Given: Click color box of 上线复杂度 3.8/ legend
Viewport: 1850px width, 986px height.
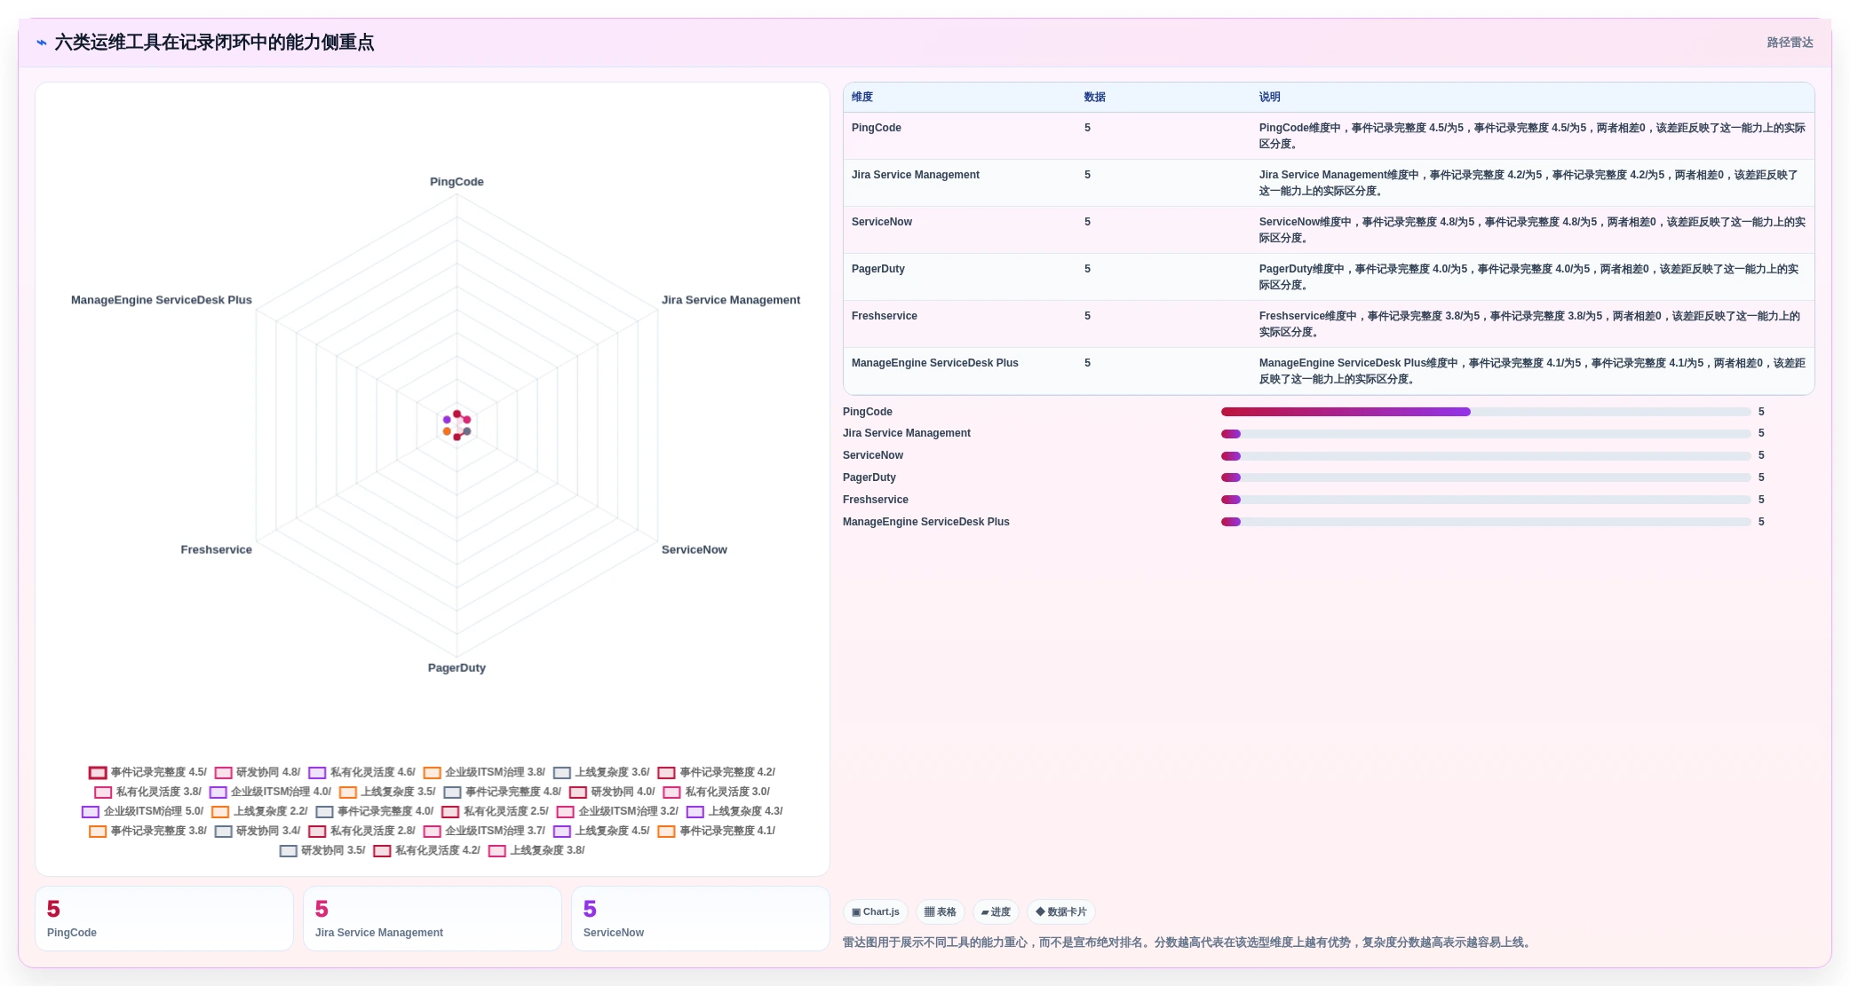Looking at the screenshot, I should click(497, 851).
